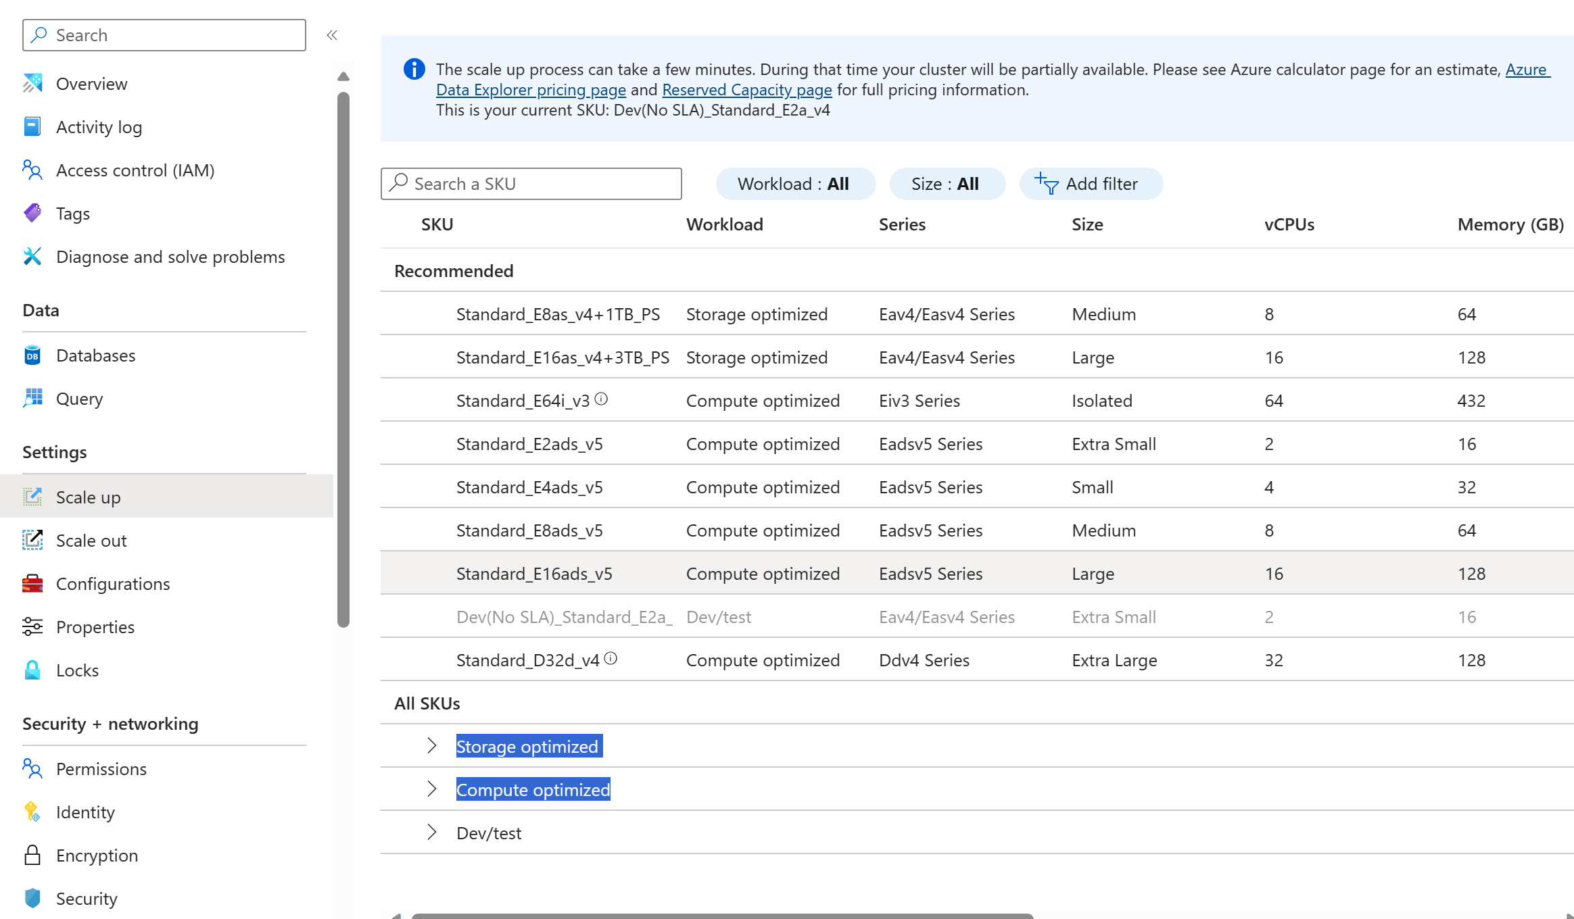Follow the Reserved Capacity page link
Viewport: 1574px width, 919px height.
[x=747, y=89]
